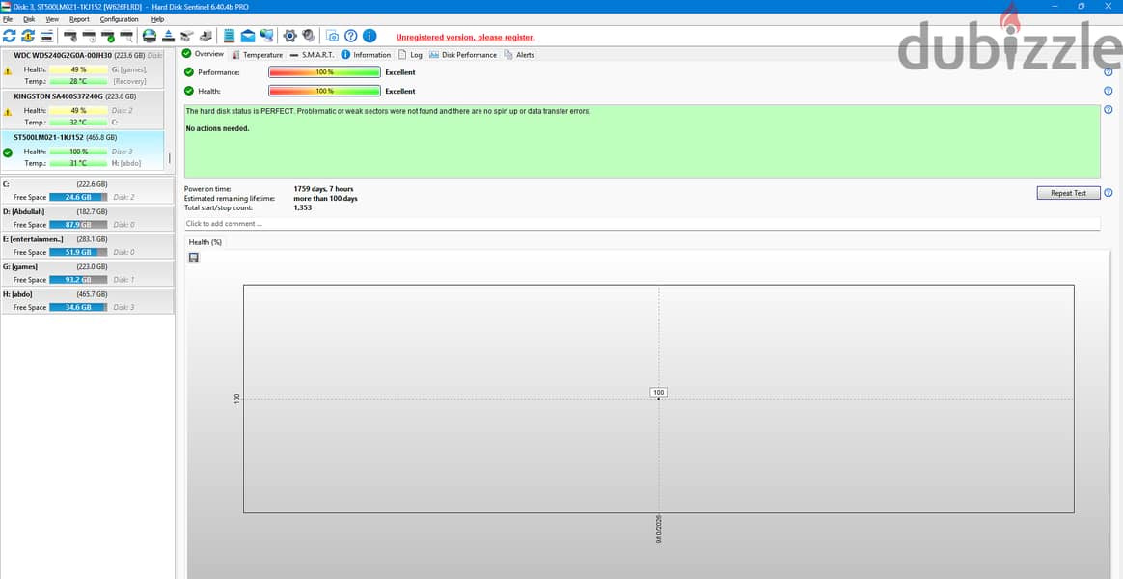This screenshot has height=579, width=1123.
Task: Open the Help menu
Action: (157, 19)
